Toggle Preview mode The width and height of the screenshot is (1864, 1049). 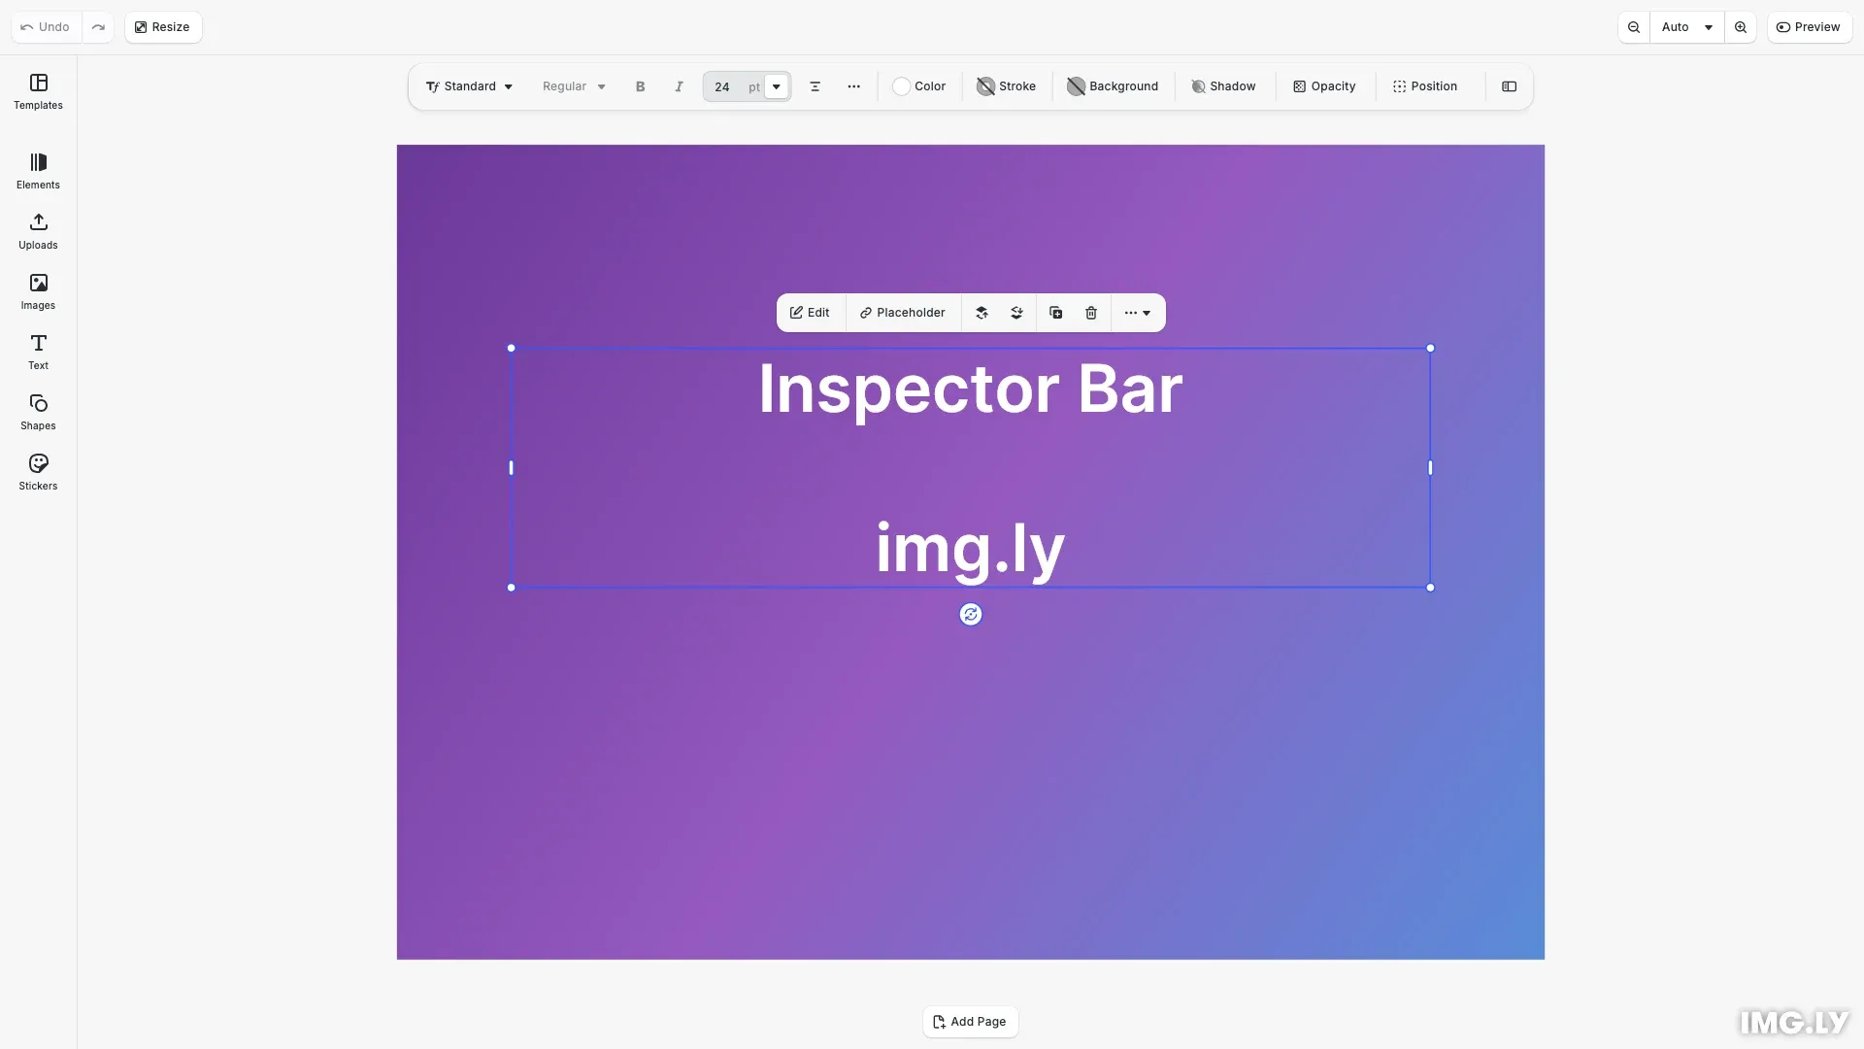(1810, 26)
